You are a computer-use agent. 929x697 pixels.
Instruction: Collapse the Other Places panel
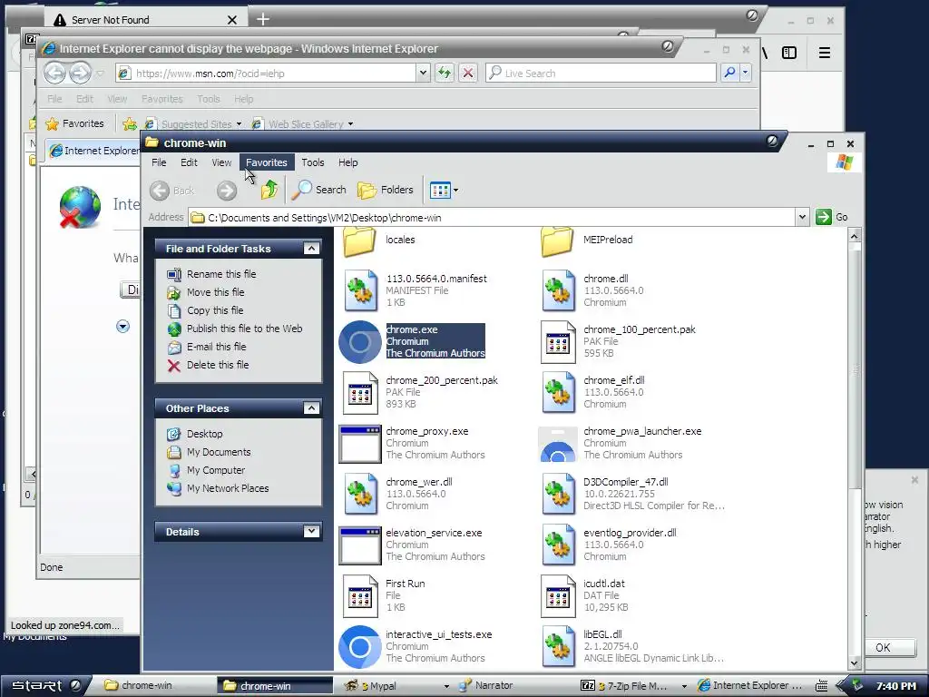tap(311, 407)
